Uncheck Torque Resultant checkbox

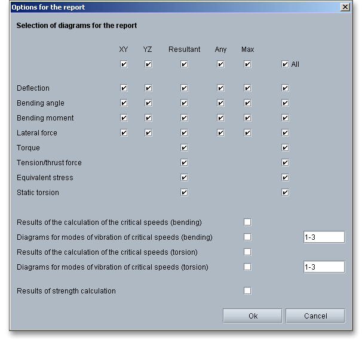point(184,148)
